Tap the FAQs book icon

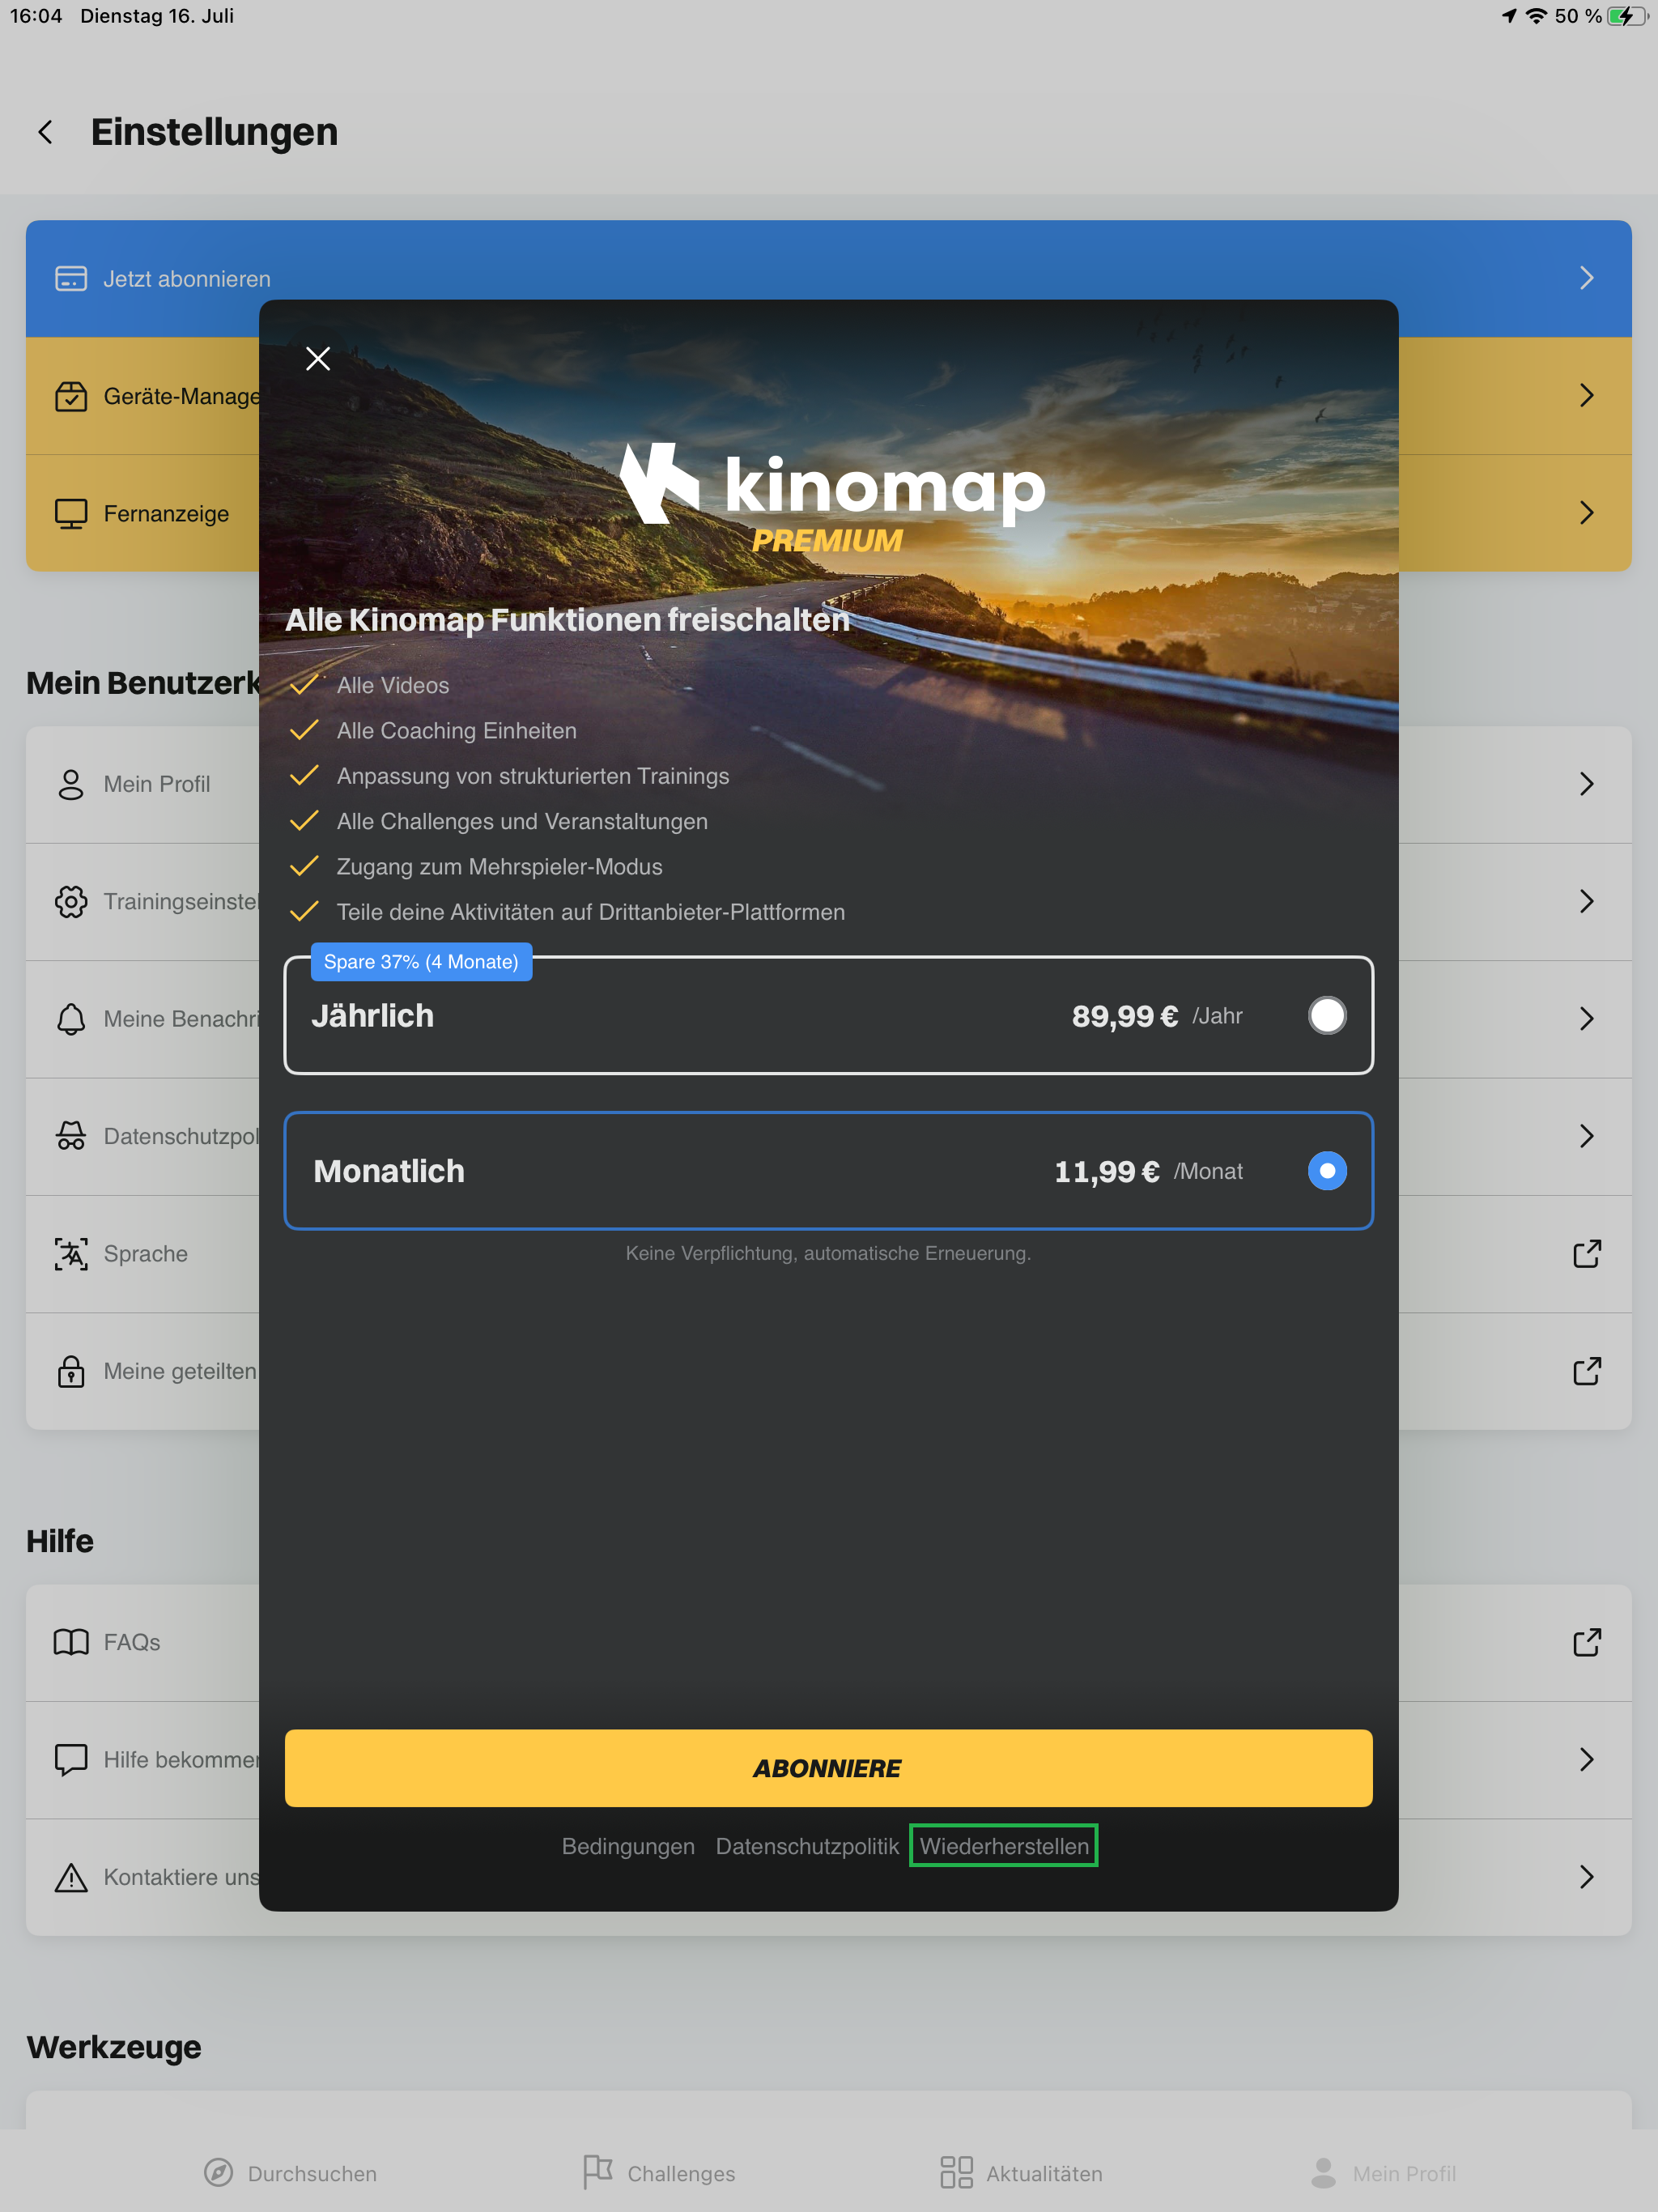(71, 1642)
